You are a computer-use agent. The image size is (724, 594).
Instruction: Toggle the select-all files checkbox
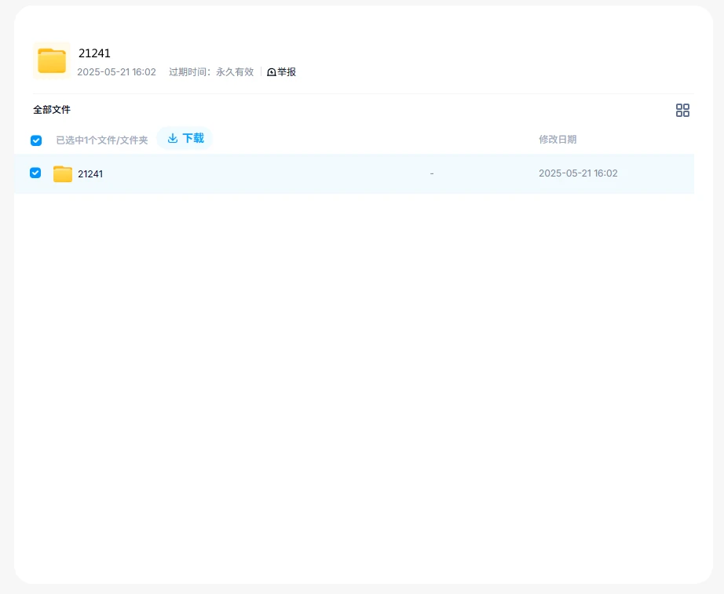pos(36,140)
